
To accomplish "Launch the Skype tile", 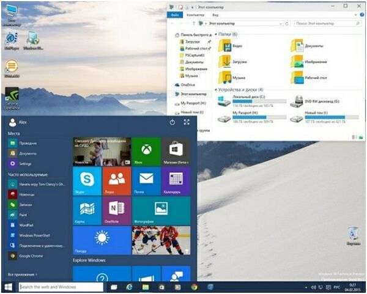I will pos(87,182).
